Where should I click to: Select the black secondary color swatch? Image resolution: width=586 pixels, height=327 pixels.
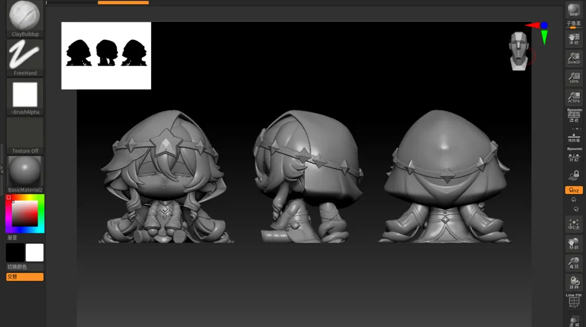[15, 253]
